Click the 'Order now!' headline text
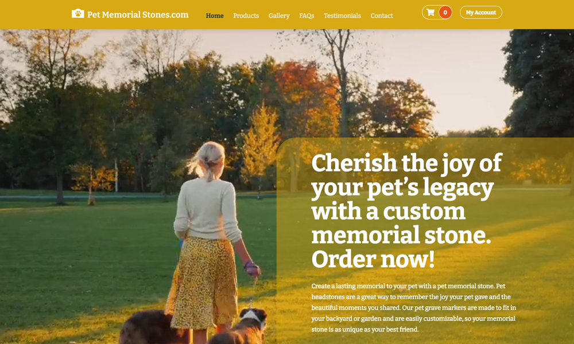Viewport: 574px width, 344px height. pyautogui.click(x=373, y=259)
